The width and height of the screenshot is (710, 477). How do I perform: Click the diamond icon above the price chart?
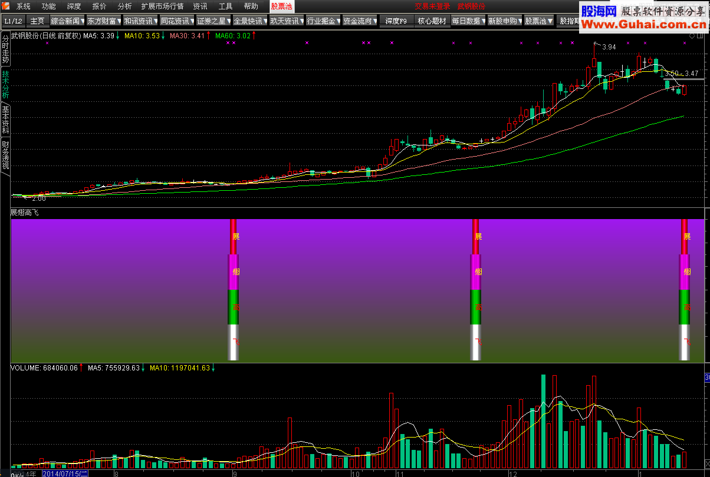[x=692, y=35]
